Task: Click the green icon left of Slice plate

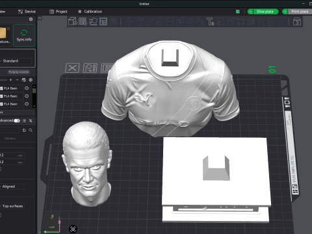Action: point(238,12)
